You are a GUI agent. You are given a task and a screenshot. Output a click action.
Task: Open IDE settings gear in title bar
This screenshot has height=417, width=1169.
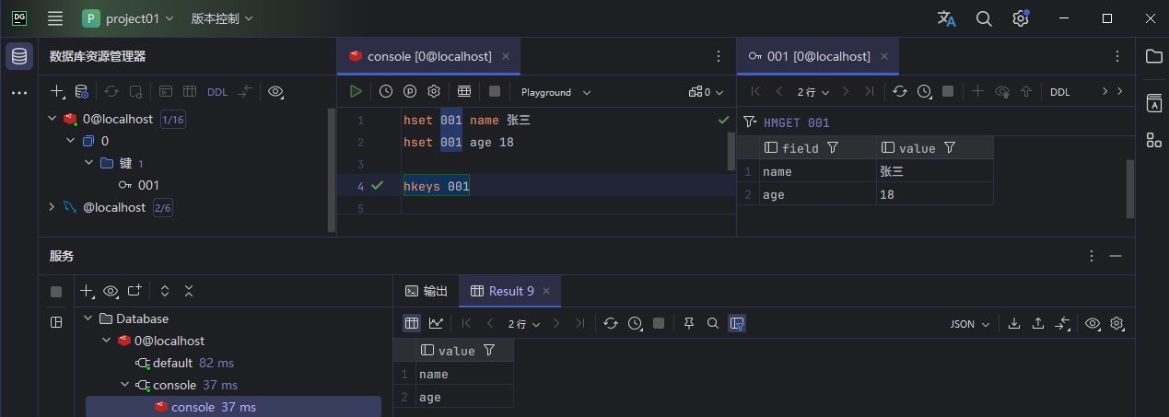click(1020, 18)
